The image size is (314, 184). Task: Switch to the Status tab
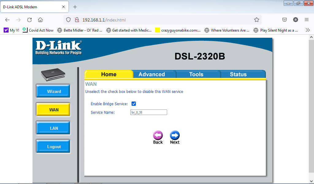pyautogui.click(x=238, y=74)
